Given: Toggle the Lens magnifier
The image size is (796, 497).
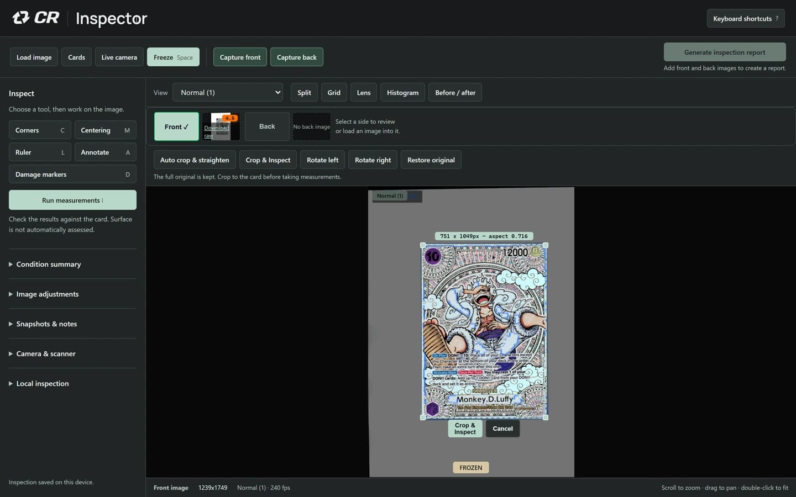Looking at the screenshot, I should [364, 92].
